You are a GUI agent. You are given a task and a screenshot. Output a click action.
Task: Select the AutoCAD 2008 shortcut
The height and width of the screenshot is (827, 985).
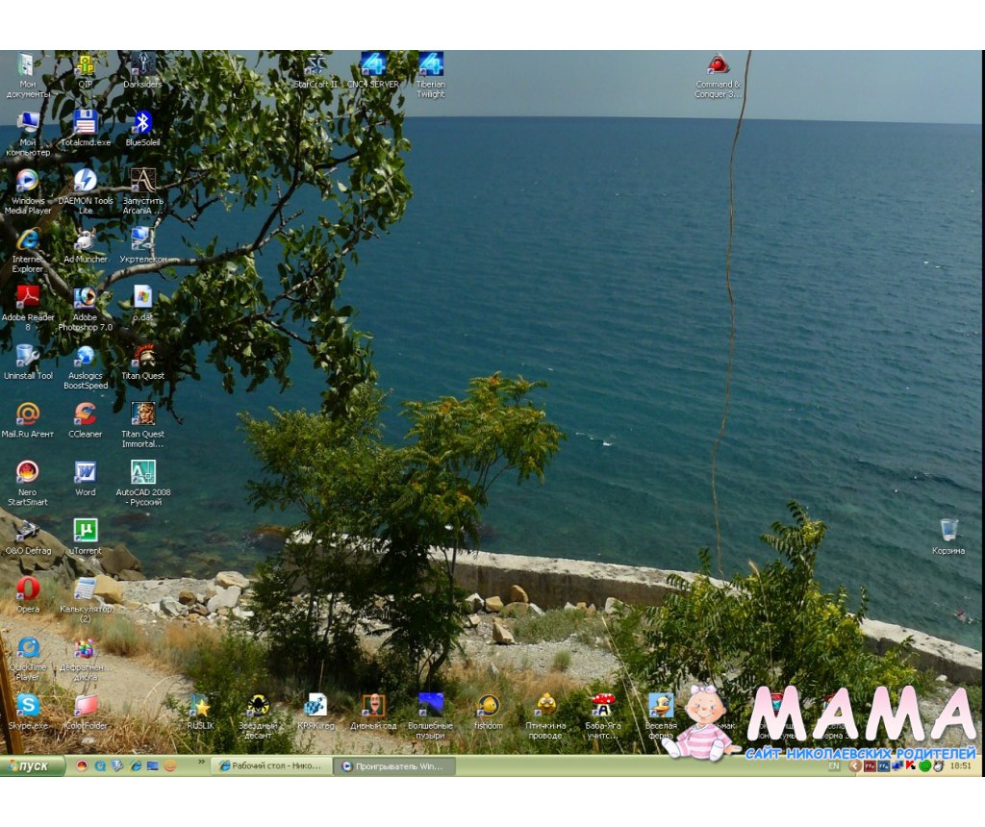(x=142, y=473)
